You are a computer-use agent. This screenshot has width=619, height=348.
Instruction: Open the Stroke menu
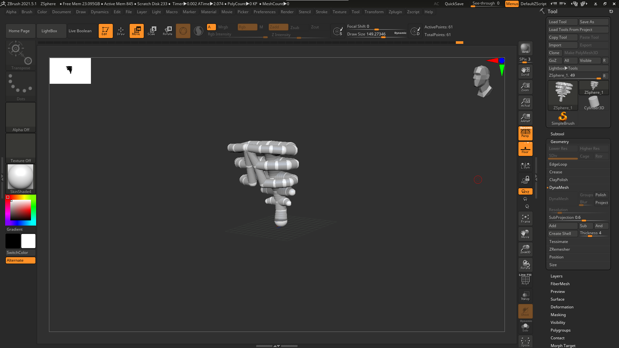pos(321,12)
